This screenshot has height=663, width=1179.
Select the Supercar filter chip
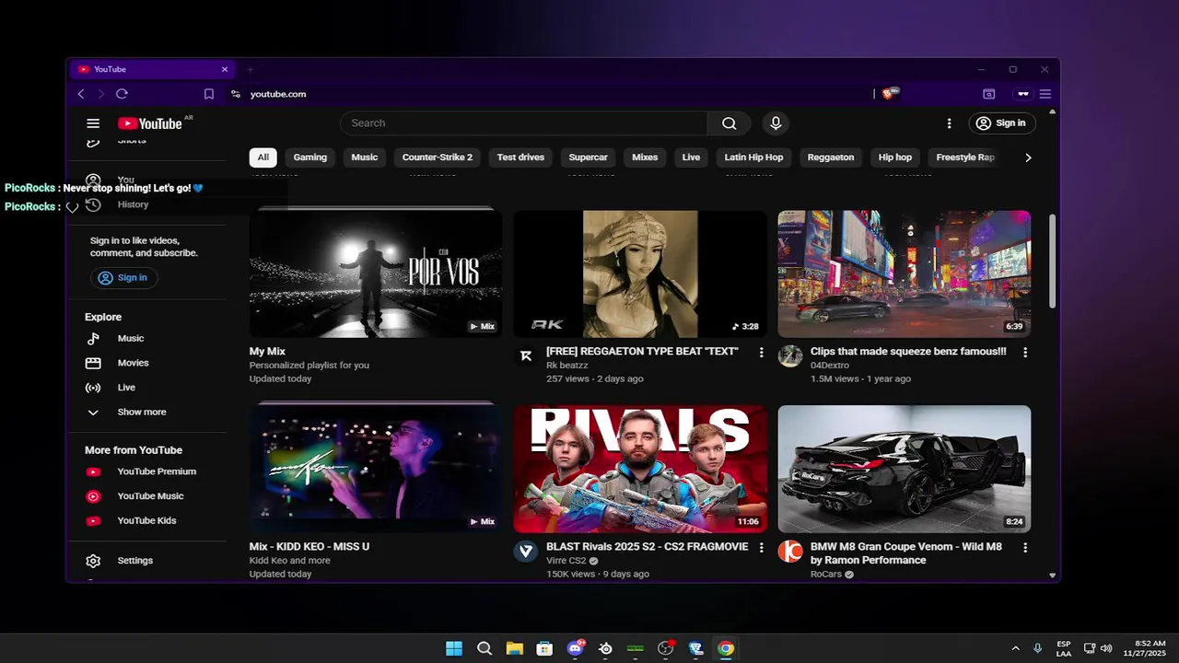pos(588,157)
